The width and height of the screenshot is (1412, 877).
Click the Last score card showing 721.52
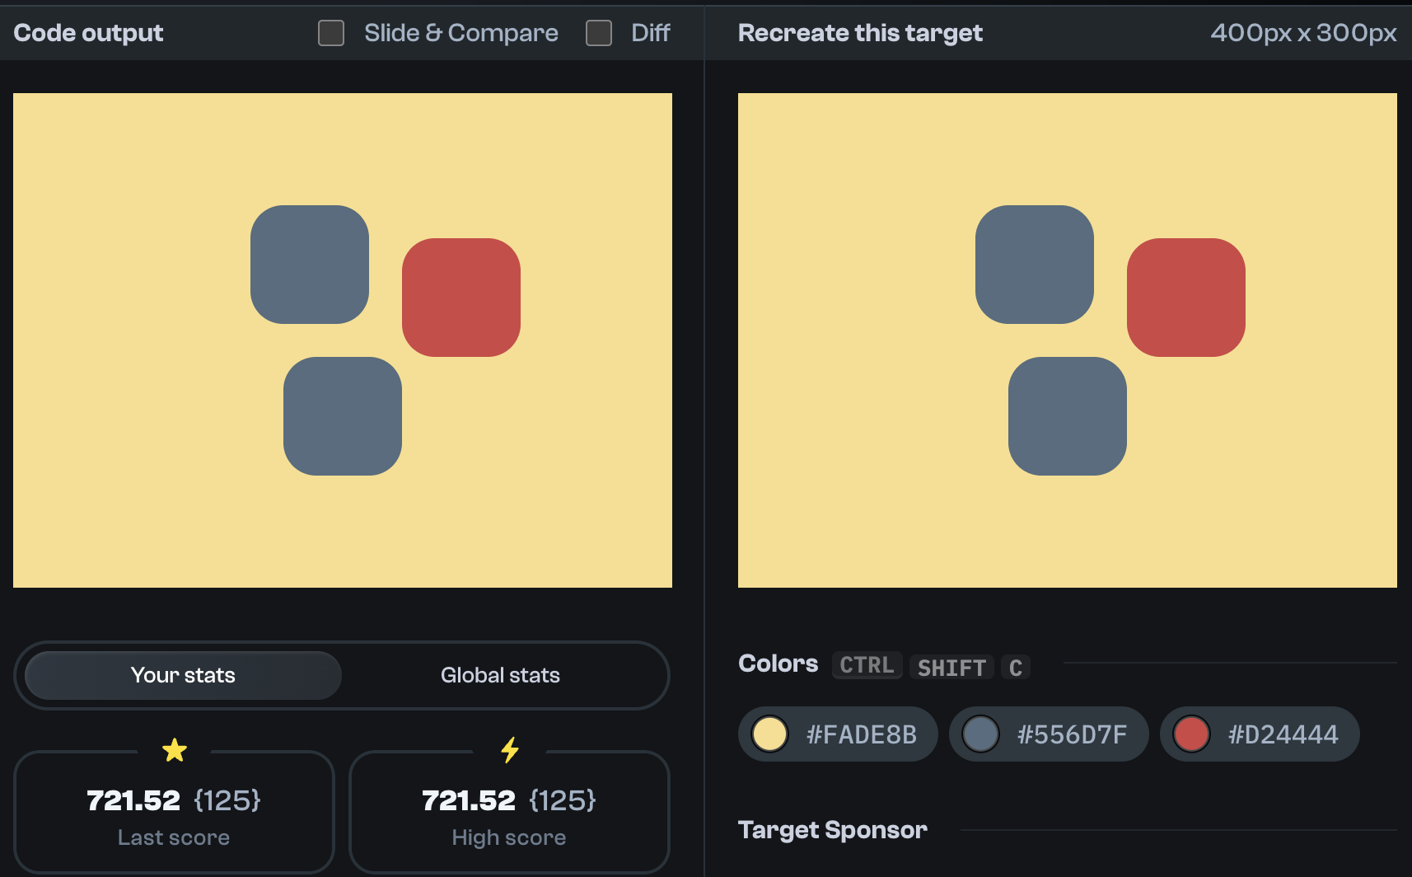[174, 812]
